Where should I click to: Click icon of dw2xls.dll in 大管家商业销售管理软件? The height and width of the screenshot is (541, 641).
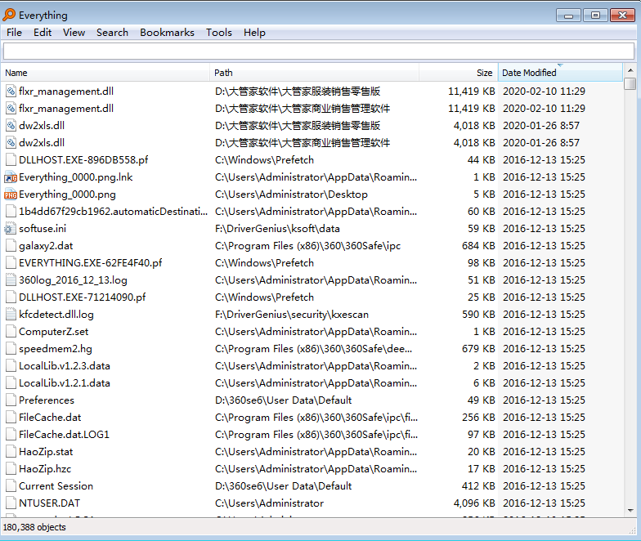click(x=11, y=143)
